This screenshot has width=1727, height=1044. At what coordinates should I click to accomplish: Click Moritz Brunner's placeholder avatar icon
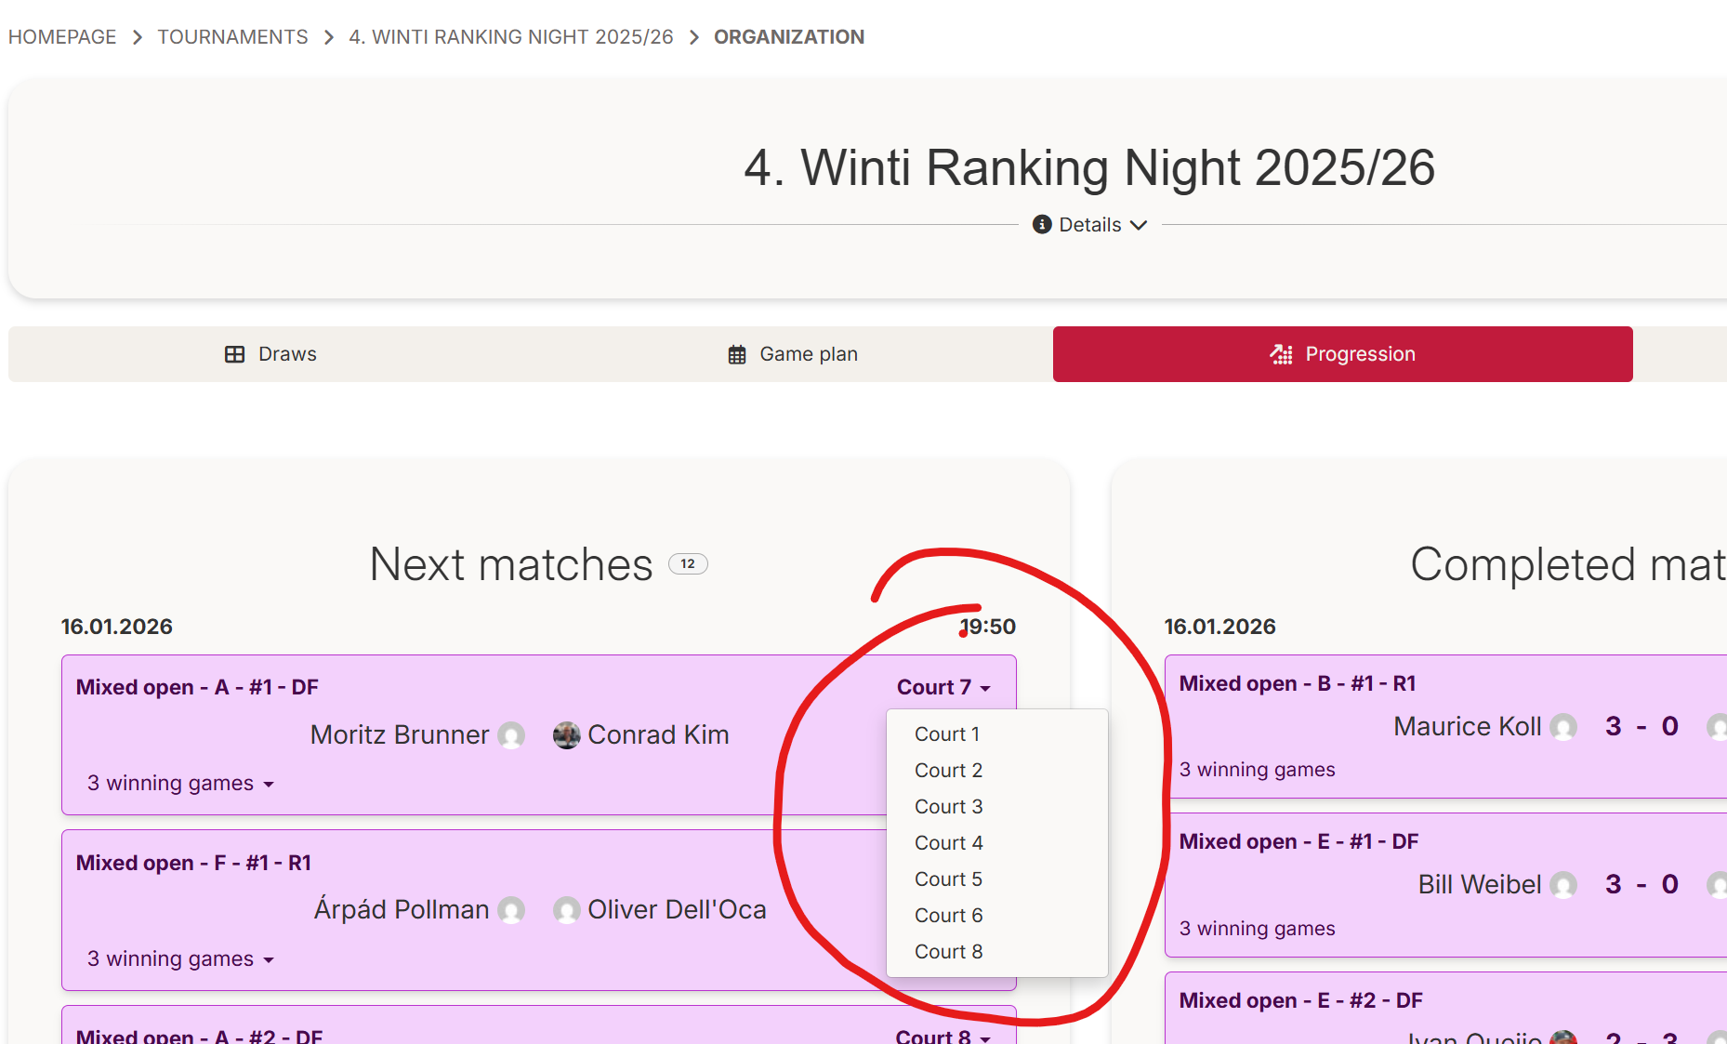(x=511, y=735)
